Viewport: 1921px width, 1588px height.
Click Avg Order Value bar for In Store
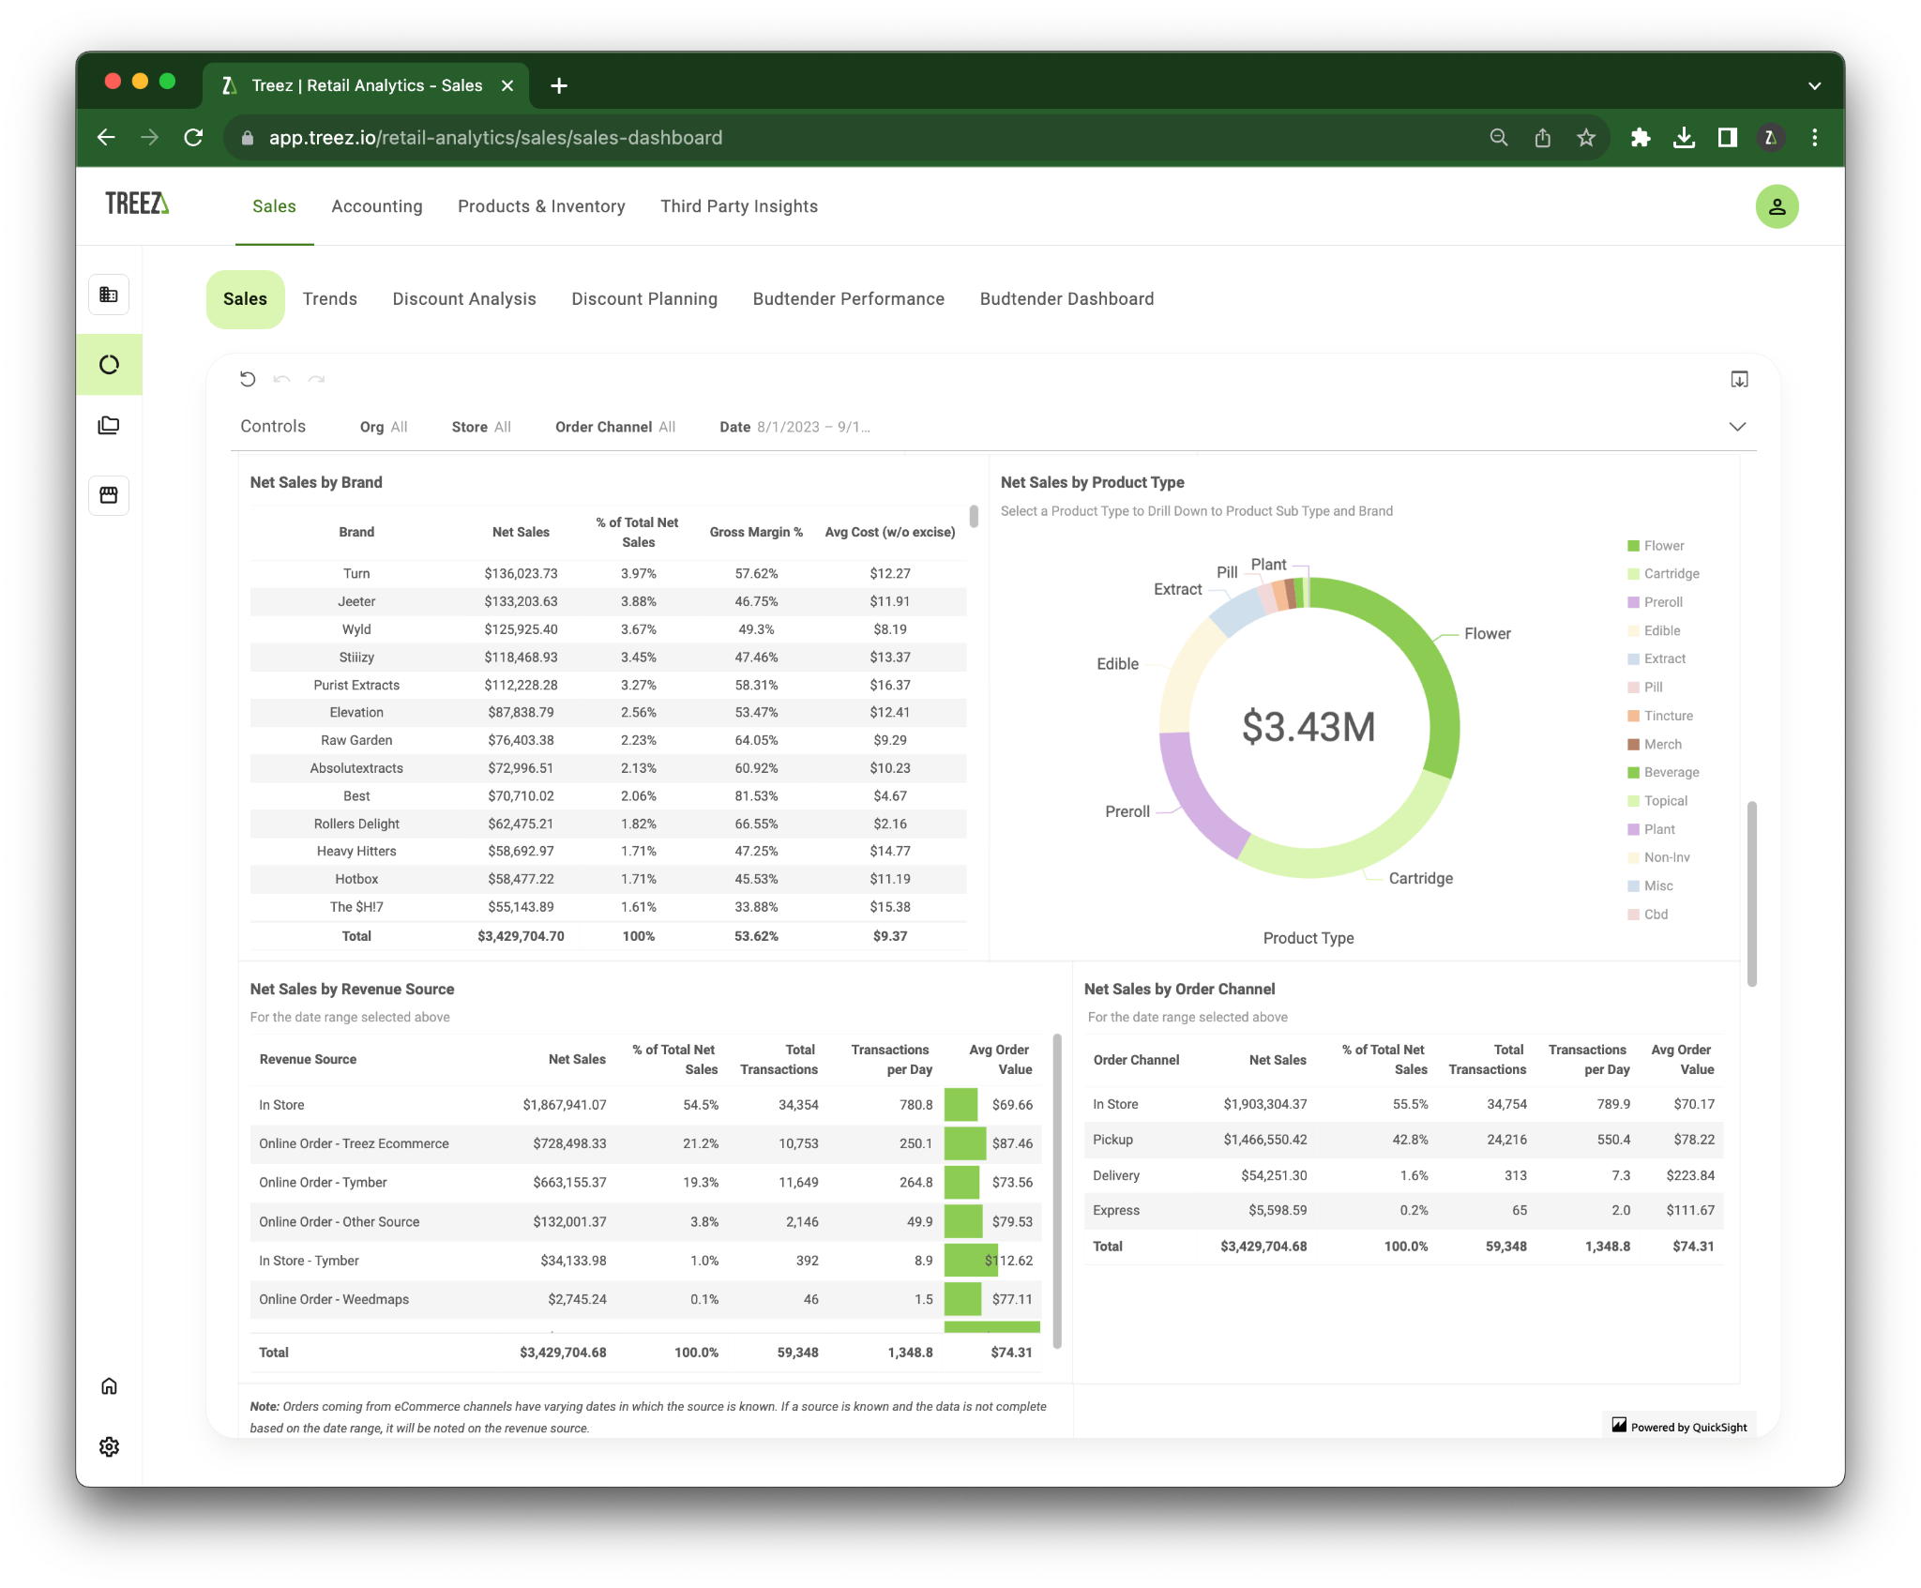point(960,1105)
